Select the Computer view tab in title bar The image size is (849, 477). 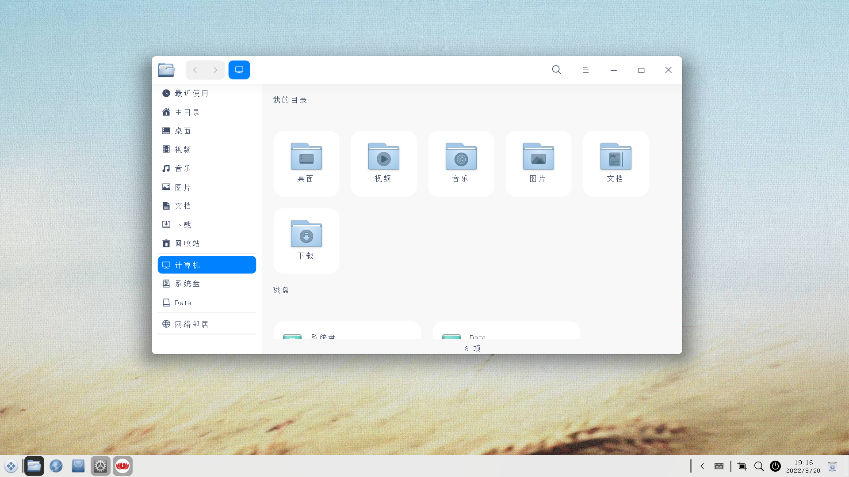click(239, 69)
